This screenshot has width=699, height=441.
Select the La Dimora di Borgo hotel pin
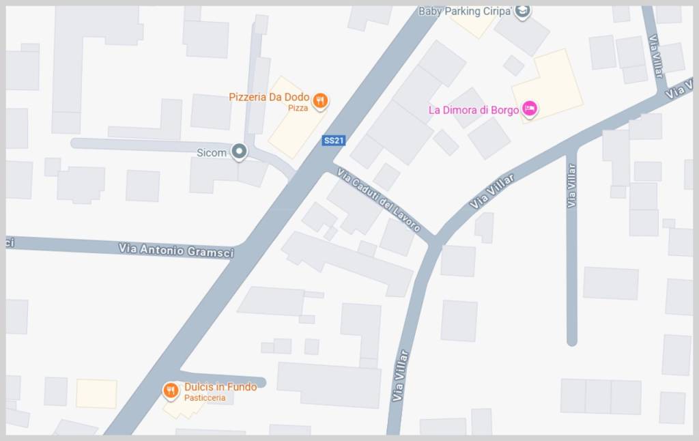coord(529,109)
